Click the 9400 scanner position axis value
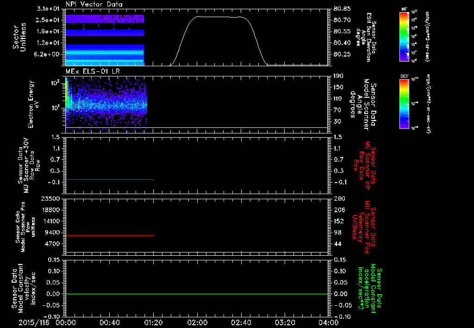Screen dimensions: 474x328 point(52,233)
